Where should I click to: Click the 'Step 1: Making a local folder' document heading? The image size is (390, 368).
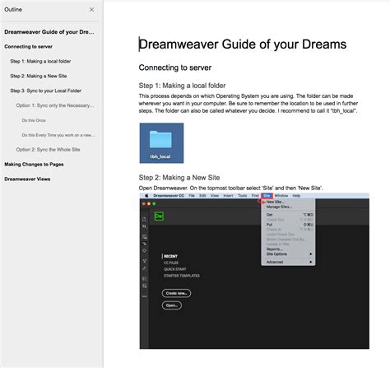[182, 86]
